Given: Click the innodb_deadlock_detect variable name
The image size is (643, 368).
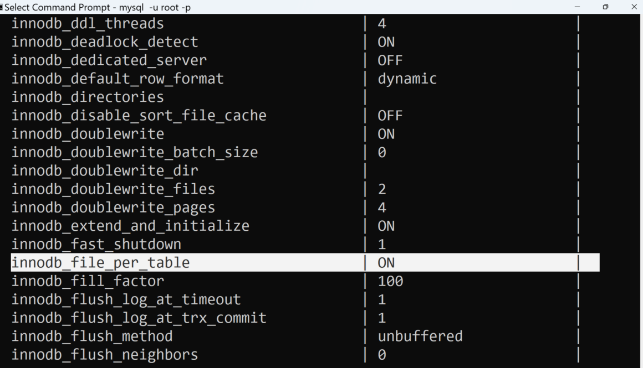Looking at the screenshot, I should (105, 42).
